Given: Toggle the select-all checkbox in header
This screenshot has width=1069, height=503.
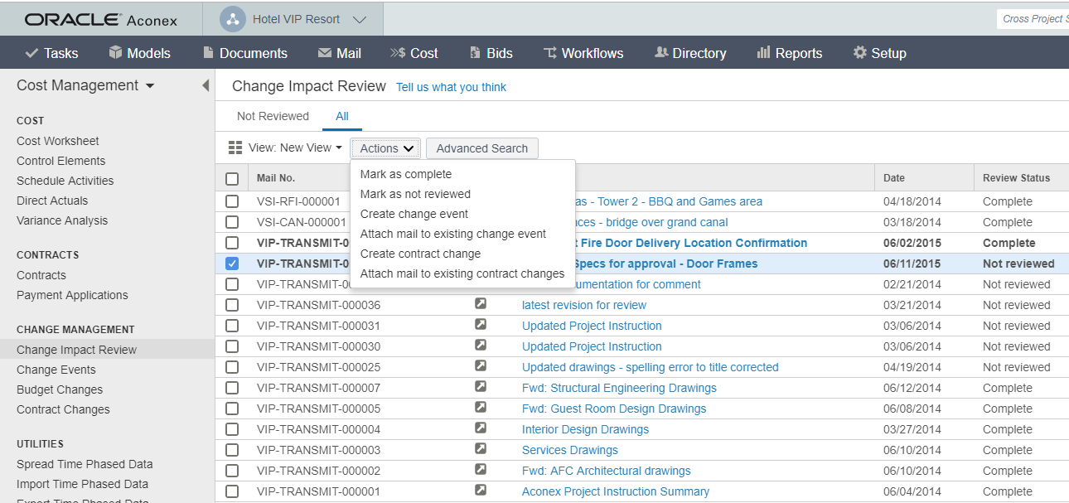Looking at the screenshot, I should tap(232, 178).
